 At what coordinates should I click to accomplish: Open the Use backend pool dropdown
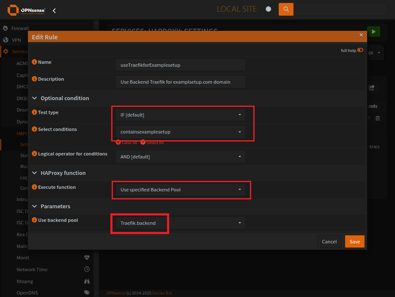(x=180, y=223)
